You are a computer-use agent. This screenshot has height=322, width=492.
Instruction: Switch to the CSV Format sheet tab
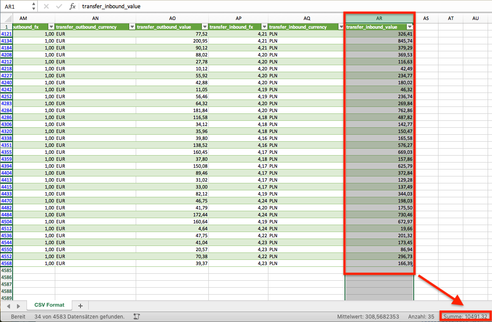[x=49, y=305]
